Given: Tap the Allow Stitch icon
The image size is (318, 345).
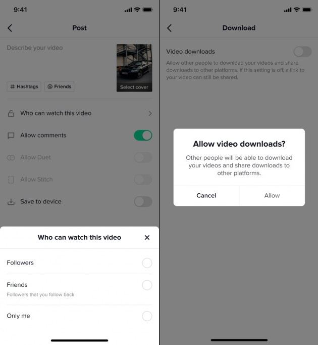Looking at the screenshot, I should click(11, 180).
